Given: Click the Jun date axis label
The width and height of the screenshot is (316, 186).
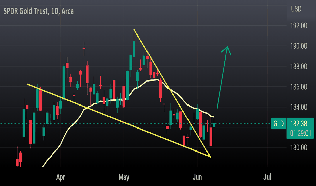Looking at the screenshot, I should (x=197, y=177).
